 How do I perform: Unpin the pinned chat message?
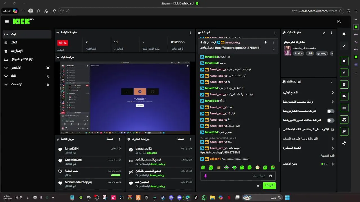pyautogui.click(x=265, y=43)
